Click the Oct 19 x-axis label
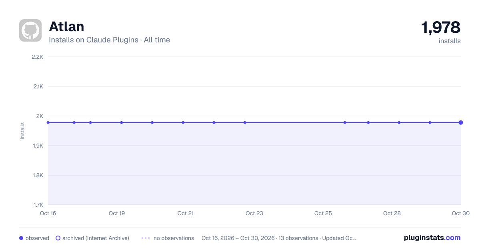The image size is (480, 252). click(117, 213)
